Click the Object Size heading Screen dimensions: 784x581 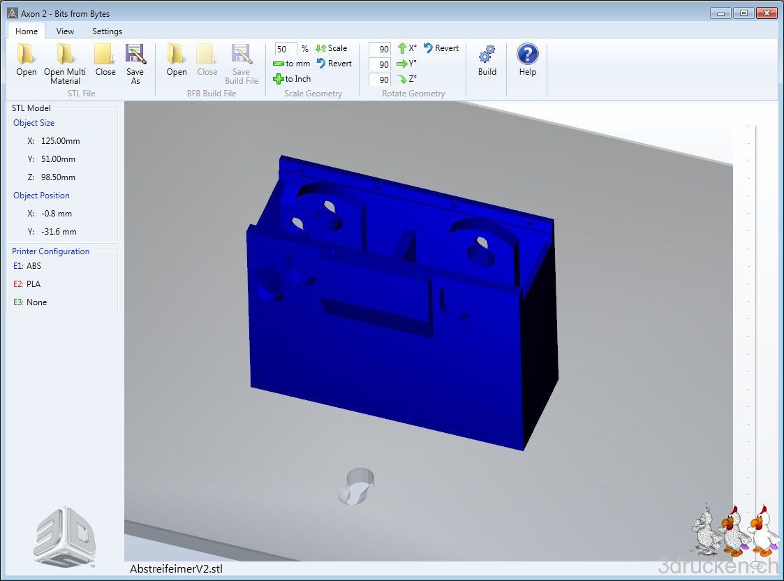tap(34, 122)
